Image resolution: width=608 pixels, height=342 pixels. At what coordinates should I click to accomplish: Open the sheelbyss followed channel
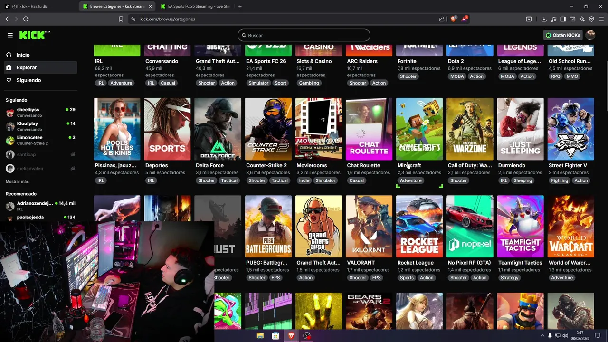tap(40, 112)
